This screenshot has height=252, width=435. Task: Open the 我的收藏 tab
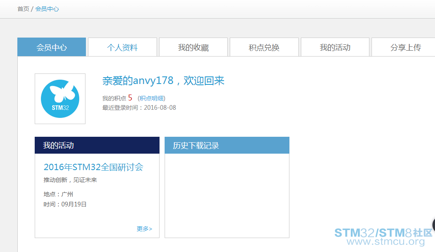coord(193,47)
